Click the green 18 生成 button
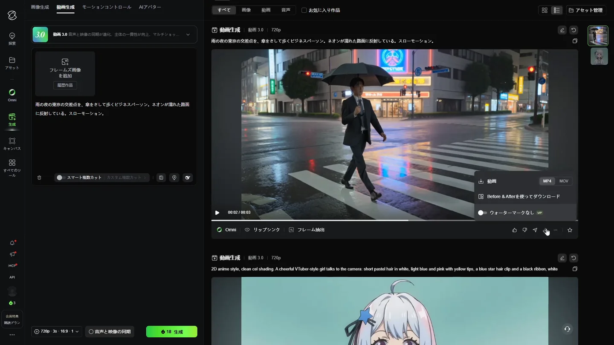The image size is (614, 345). coord(172,331)
